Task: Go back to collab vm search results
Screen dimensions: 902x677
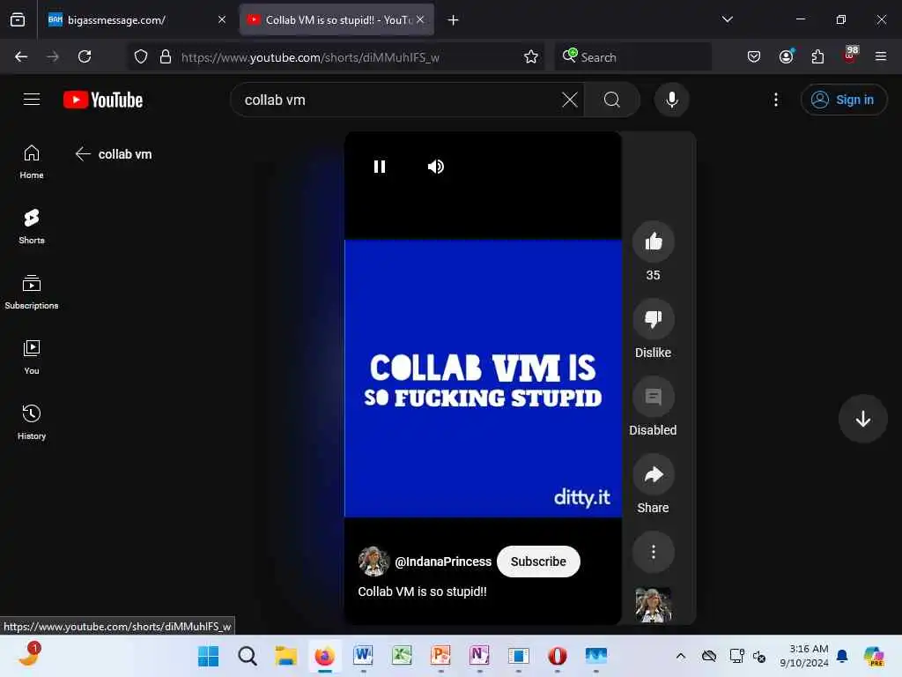Action: 83,153
